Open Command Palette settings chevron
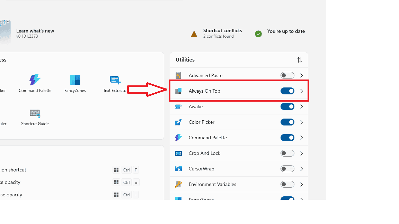The width and height of the screenshot is (399, 224). click(x=302, y=138)
